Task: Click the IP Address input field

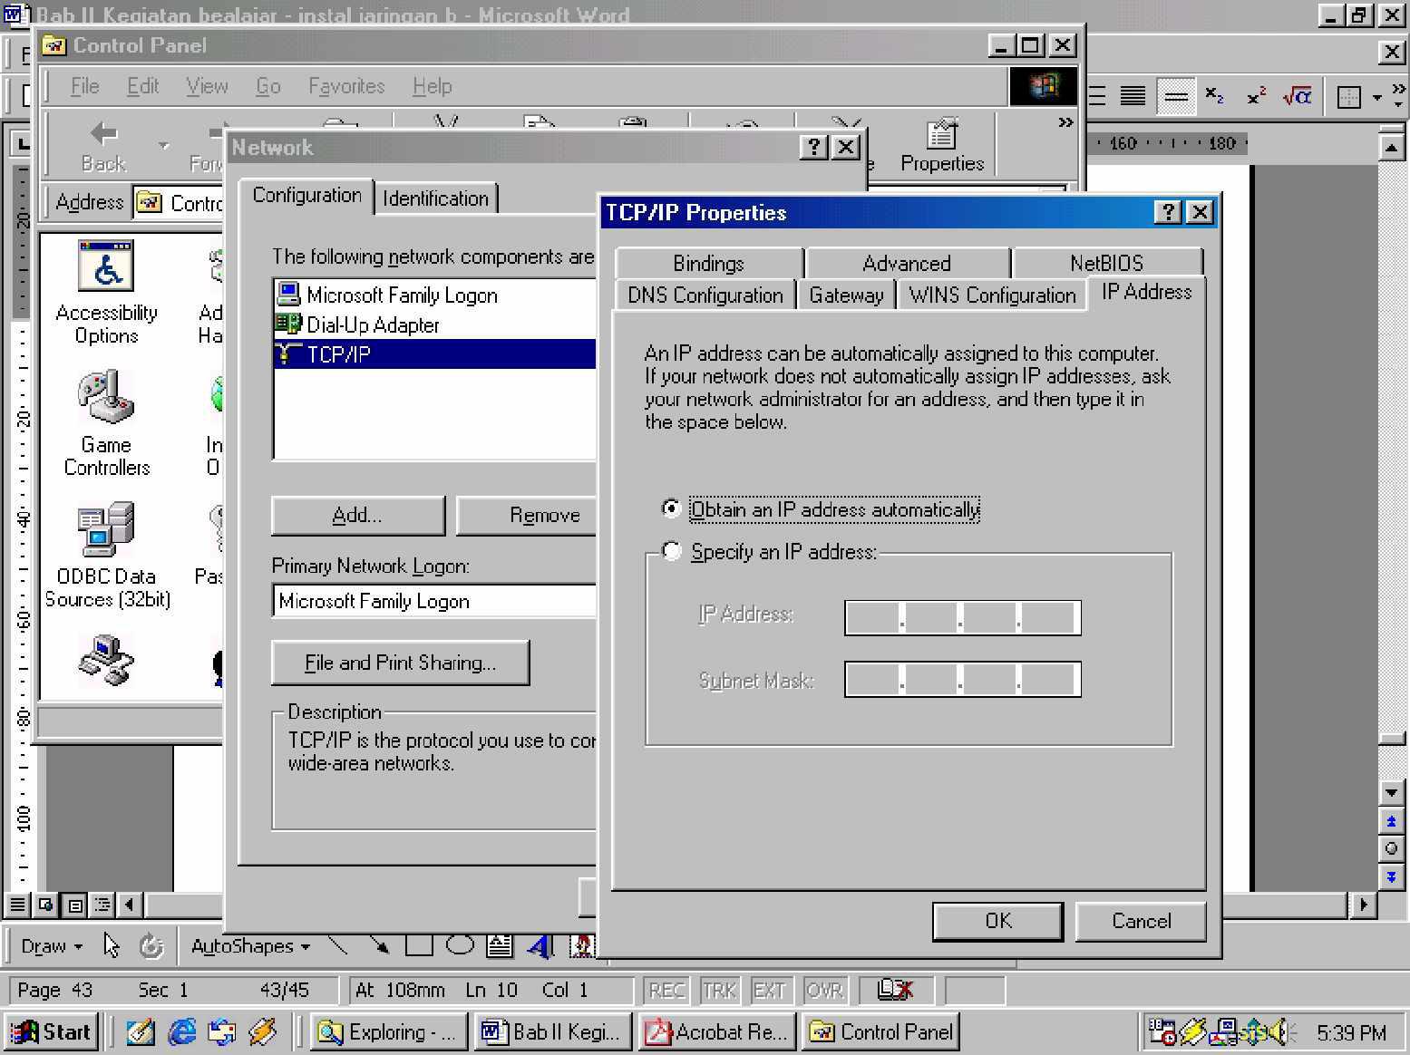Action: [x=962, y=617]
